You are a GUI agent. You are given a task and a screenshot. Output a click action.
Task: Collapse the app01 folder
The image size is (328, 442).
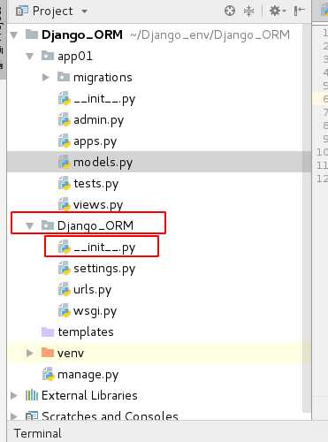coord(30,56)
